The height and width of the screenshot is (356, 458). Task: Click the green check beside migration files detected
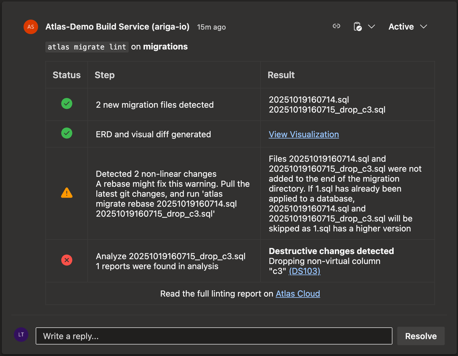click(66, 103)
